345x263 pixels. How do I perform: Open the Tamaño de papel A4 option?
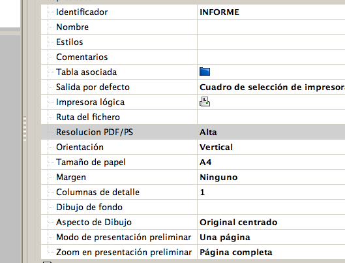pyautogui.click(x=271, y=162)
